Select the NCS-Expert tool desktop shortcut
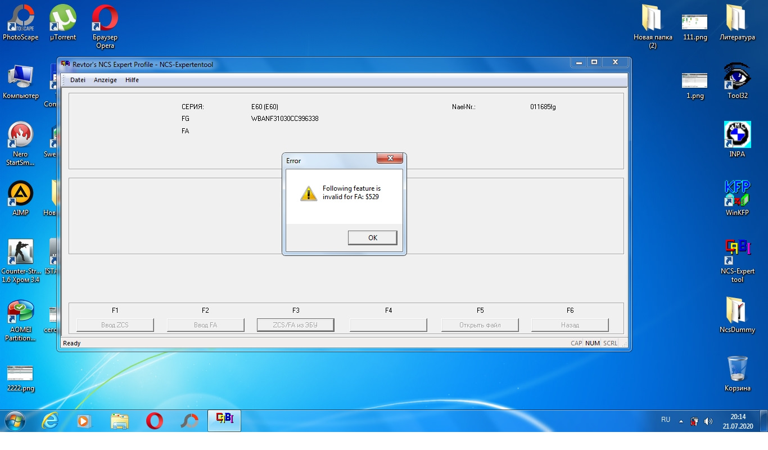Screen dimensions: 768x450 (737, 261)
